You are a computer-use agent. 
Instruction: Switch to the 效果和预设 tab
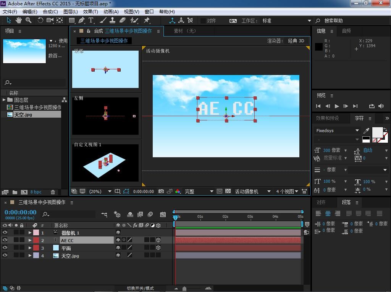[x=327, y=118]
